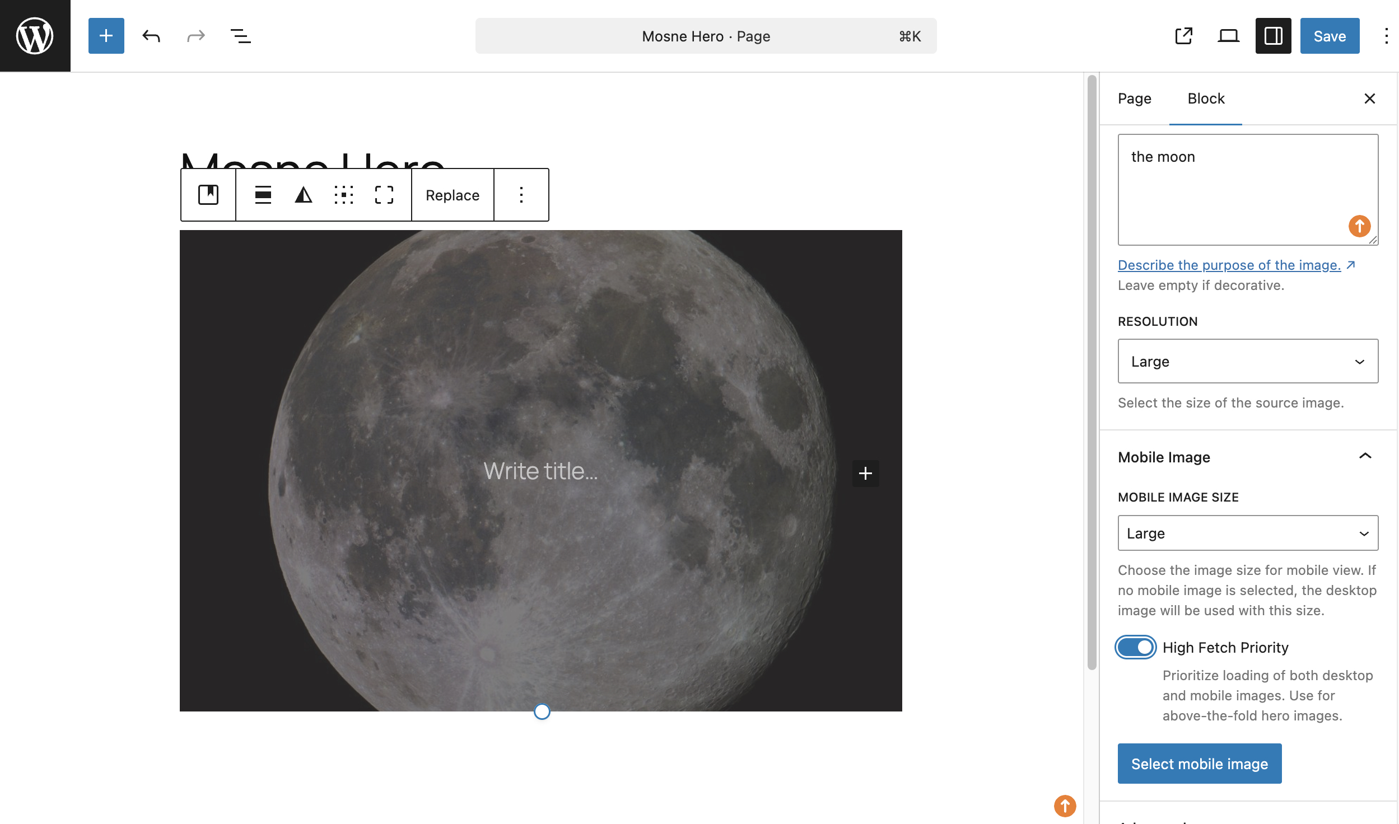
Task: Toggle the settings sidebar panel button
Action: pos(1273,36)
